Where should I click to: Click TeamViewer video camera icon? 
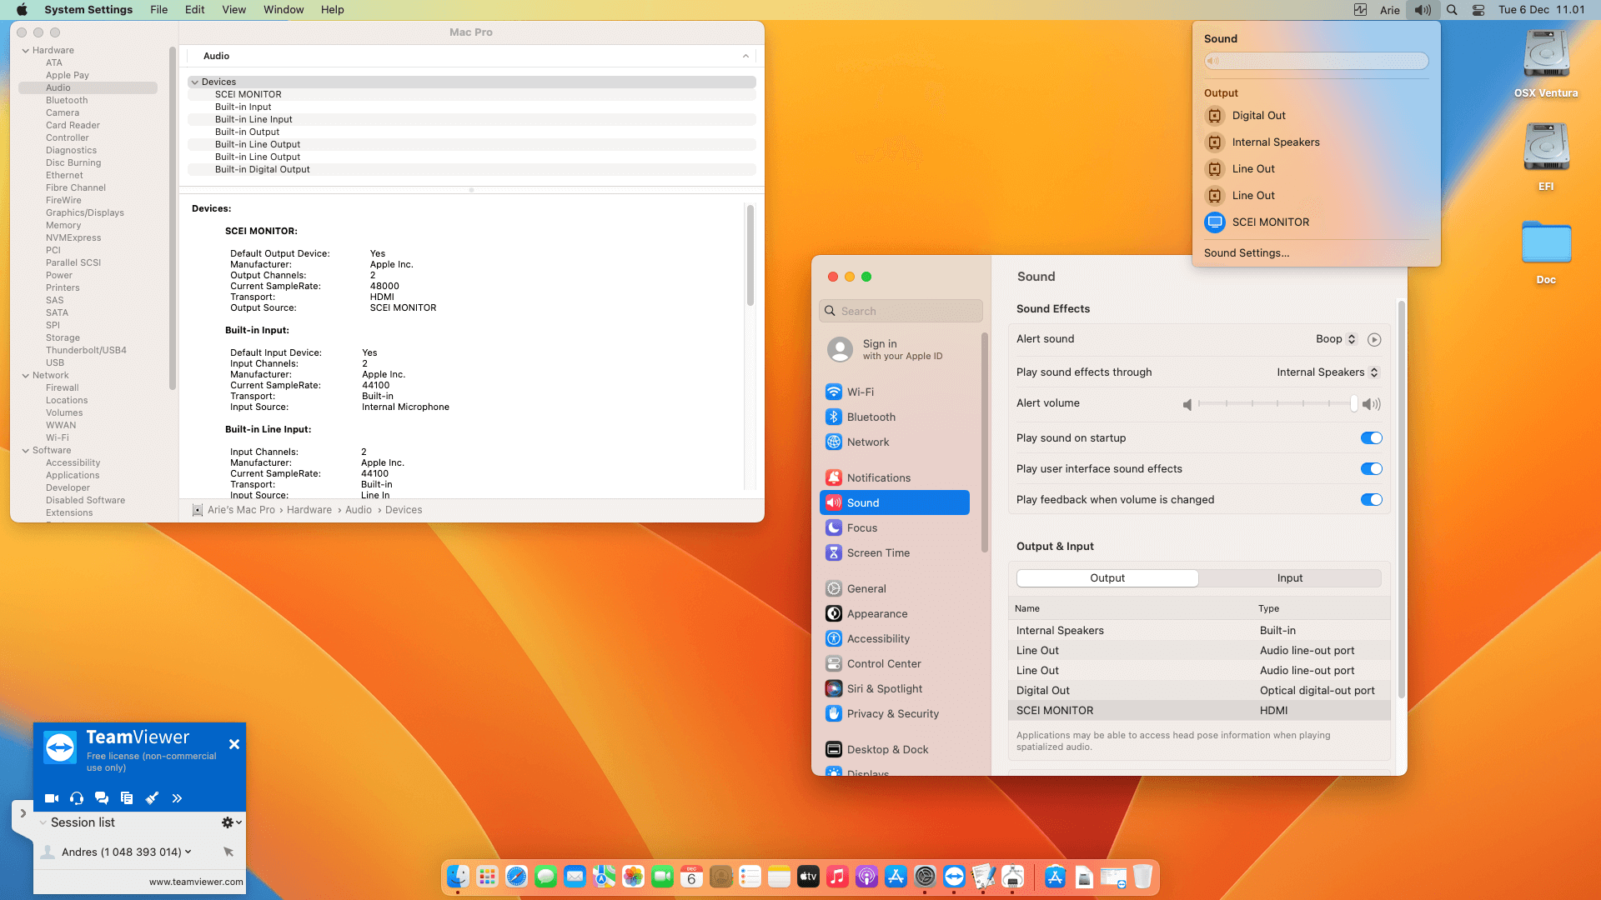52,798
